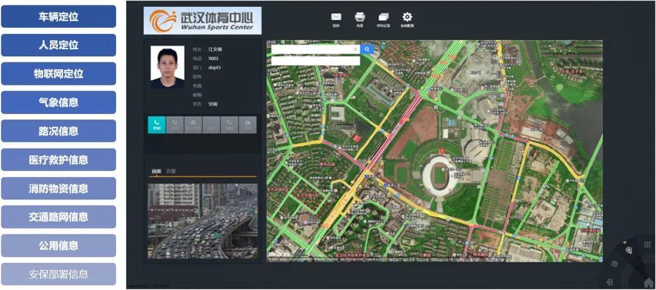
Task: Select 交通路网信息 traffic network info
Action: (x=58, y=217)
